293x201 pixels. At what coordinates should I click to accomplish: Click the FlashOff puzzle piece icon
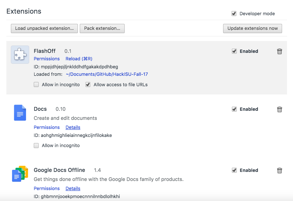pyautogui.click(x=20, y=55)
